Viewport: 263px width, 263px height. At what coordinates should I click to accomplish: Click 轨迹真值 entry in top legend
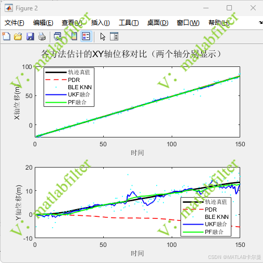67,72
